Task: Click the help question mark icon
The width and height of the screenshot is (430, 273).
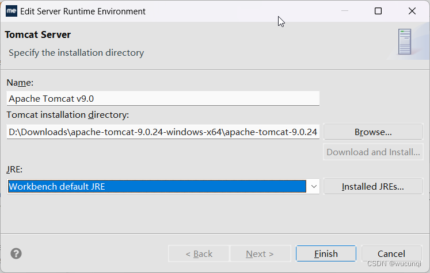Action: tap(16, 253)
